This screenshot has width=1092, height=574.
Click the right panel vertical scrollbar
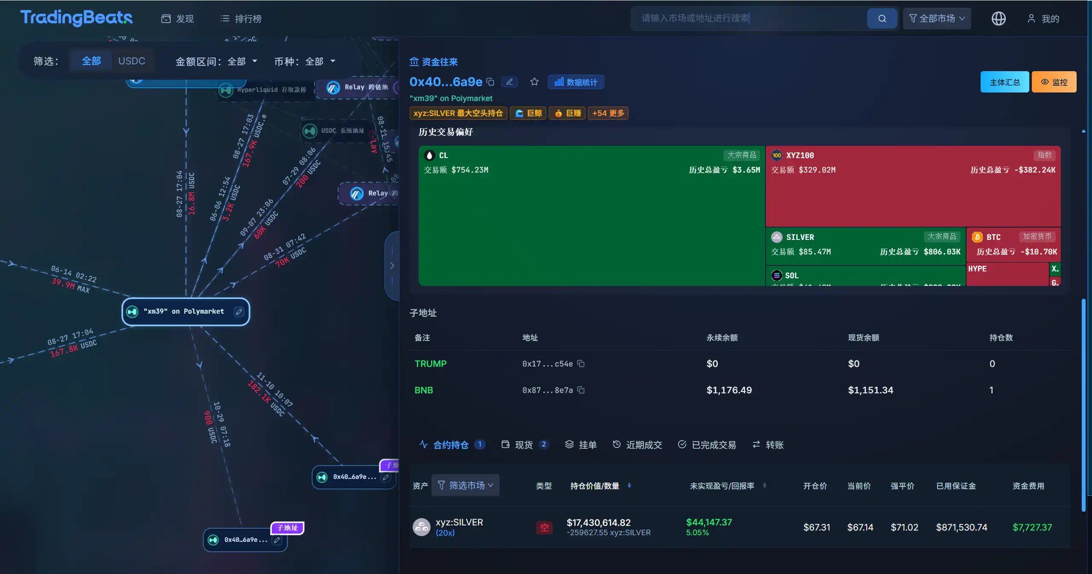pyautogui.click(x=1083, y=405)
